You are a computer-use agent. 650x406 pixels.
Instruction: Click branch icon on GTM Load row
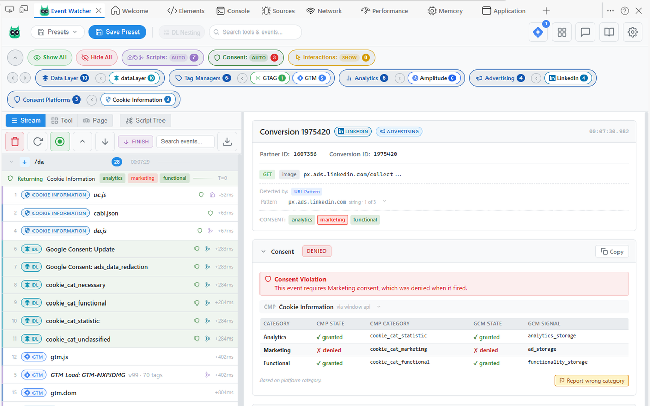(207, 375)
